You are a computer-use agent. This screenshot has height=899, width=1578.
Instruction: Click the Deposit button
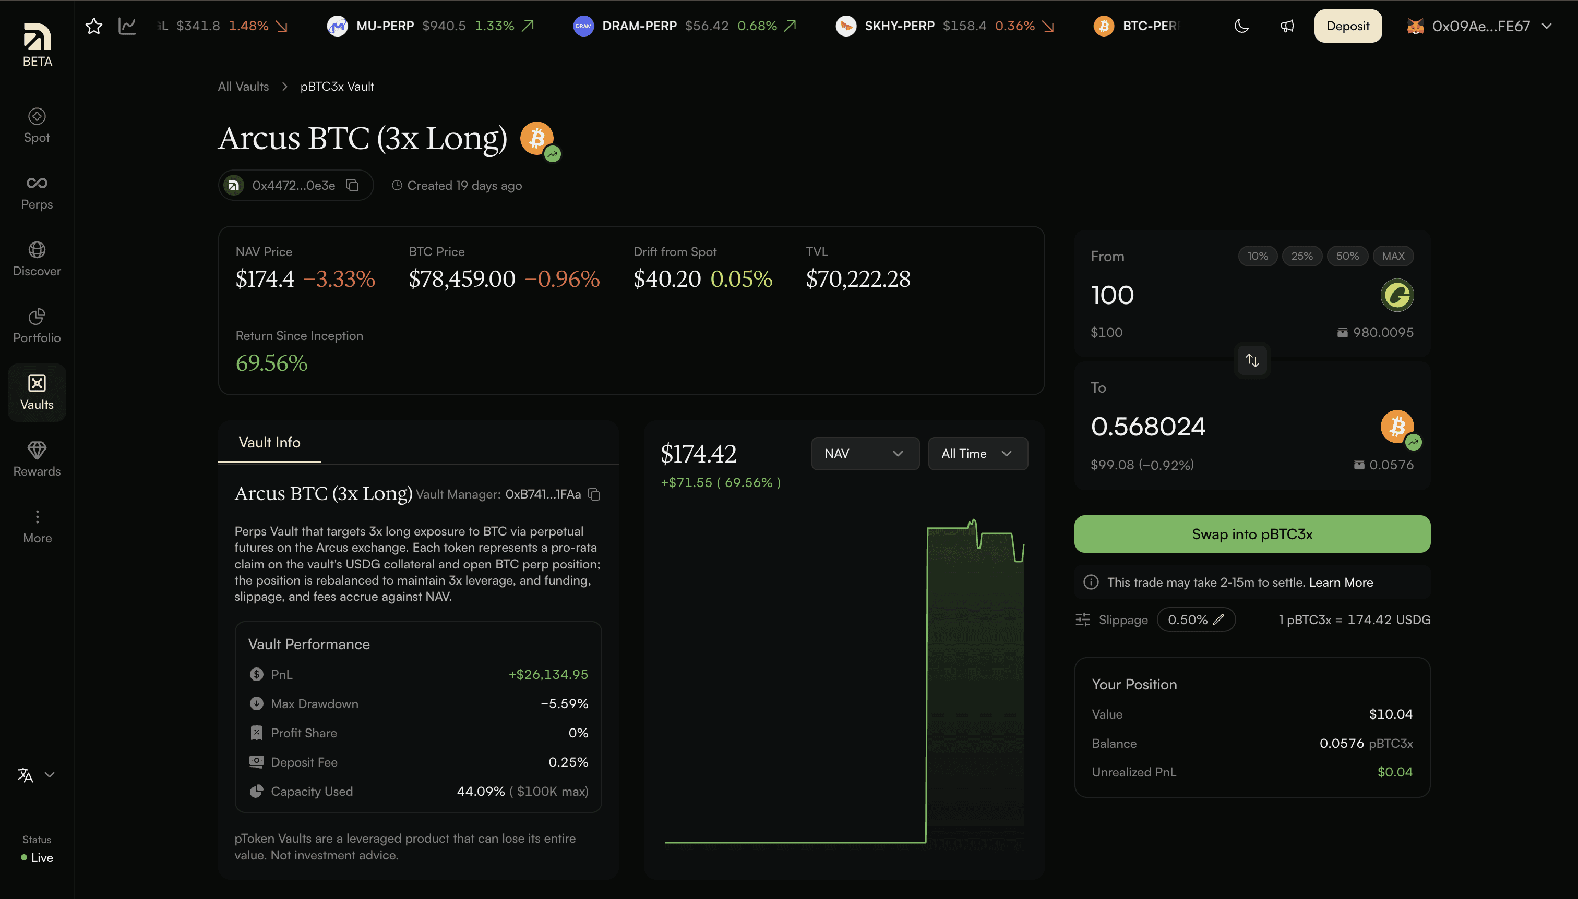point(1347,26)
